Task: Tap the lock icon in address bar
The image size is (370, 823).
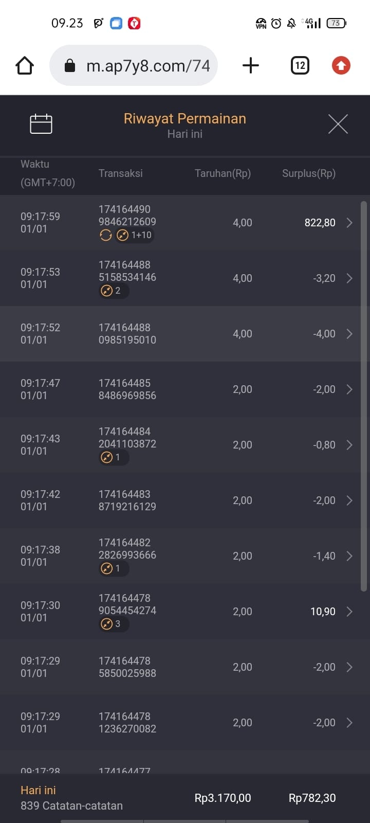Action: point(70,66)
